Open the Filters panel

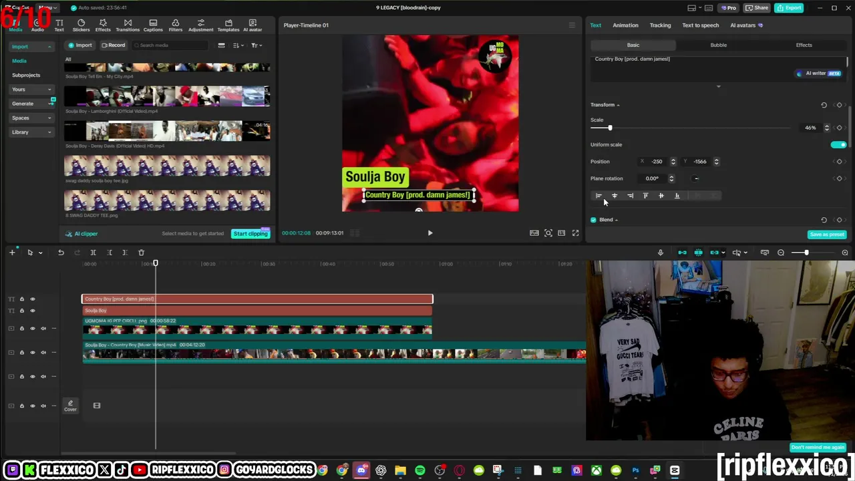coord(176,25)
